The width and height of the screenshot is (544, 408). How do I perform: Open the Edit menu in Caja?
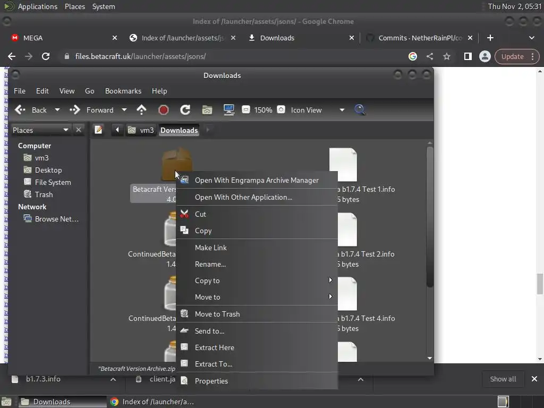tap(42, 91)
